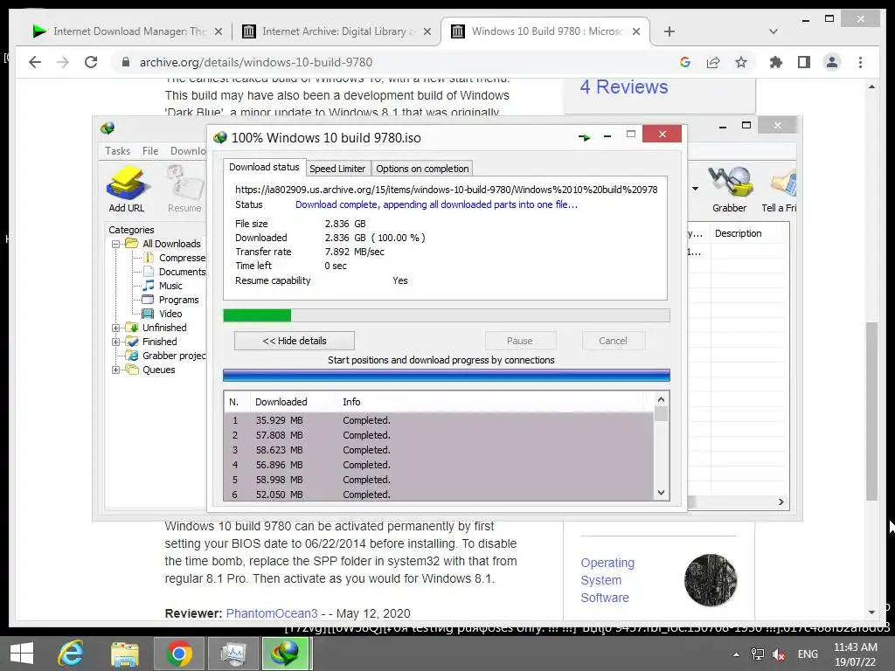Click the Google icon in address bar
The image size is (895, 671).
[x=685, y=62]
